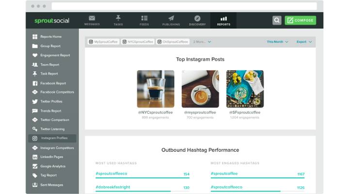
Task: Open the @mysproutcoffee latte post thumbnail
Action: tap(200, 89)
